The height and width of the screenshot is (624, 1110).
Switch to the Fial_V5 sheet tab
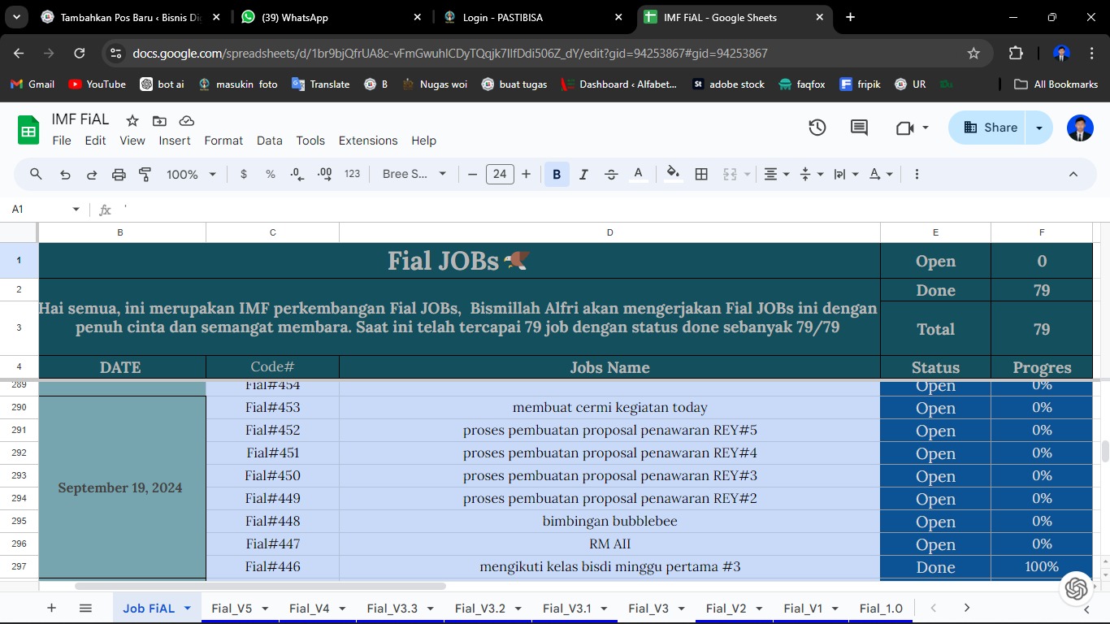click(x=232, y=608)
